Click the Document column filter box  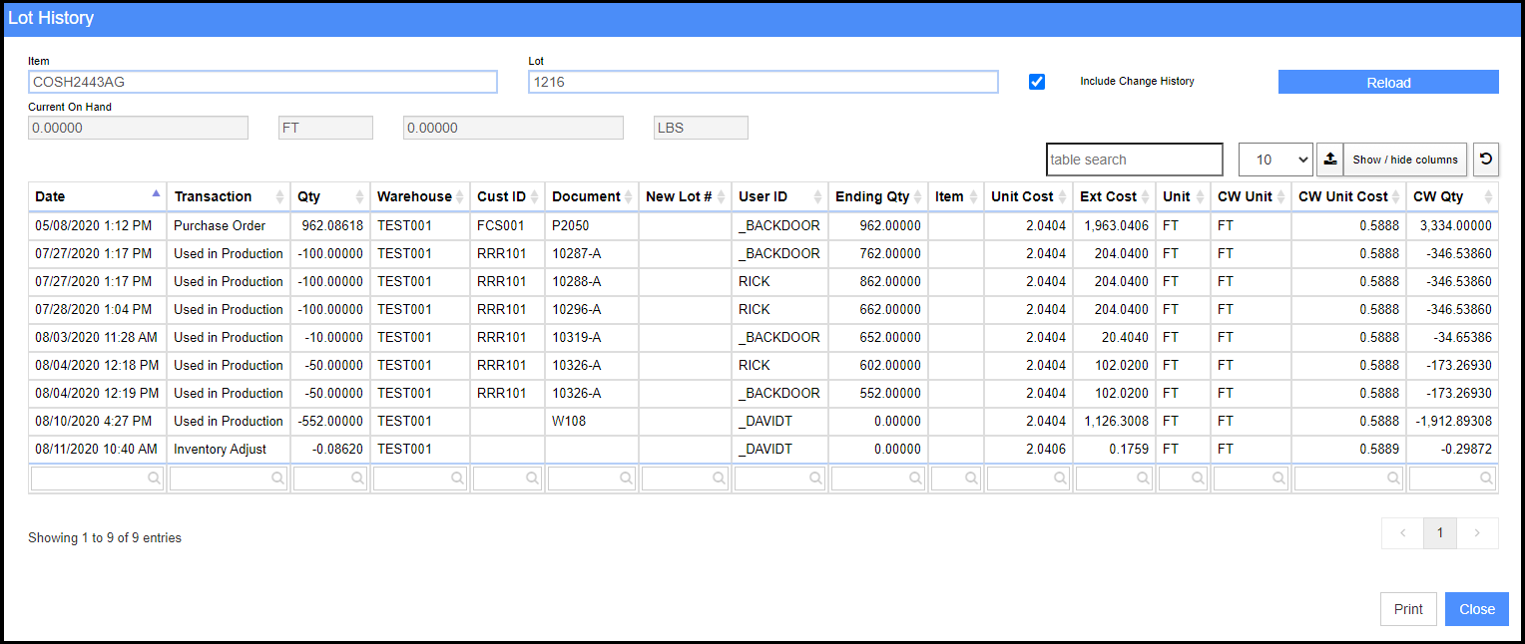click(592, 479)
